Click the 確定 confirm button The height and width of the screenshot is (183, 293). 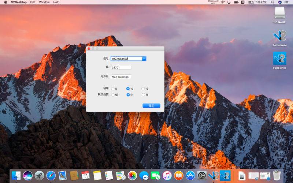tap(151, 105)
